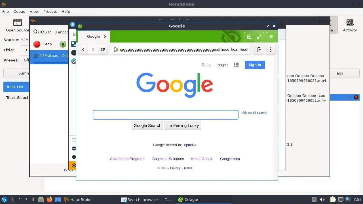Switch to workspace 3 in the taskbar
This screenshot has width=363, height=204.
[x=26, y=200]
